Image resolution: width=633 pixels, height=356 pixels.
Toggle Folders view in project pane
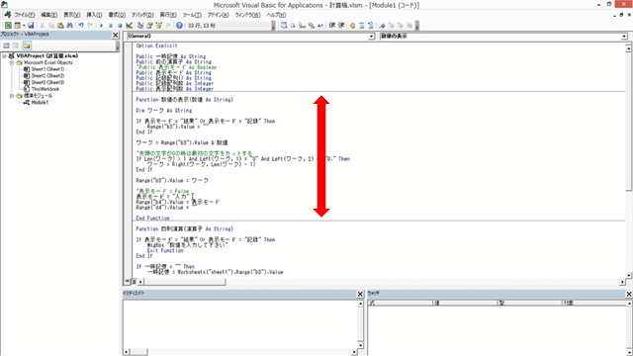27,45
